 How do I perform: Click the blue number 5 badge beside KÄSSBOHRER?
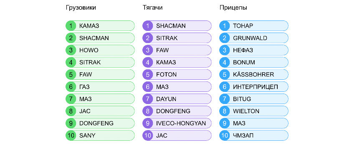coord(224,75)
